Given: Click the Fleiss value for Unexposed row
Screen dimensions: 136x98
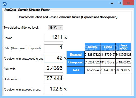Looking at the screenshot, I should tap(108, 62).
